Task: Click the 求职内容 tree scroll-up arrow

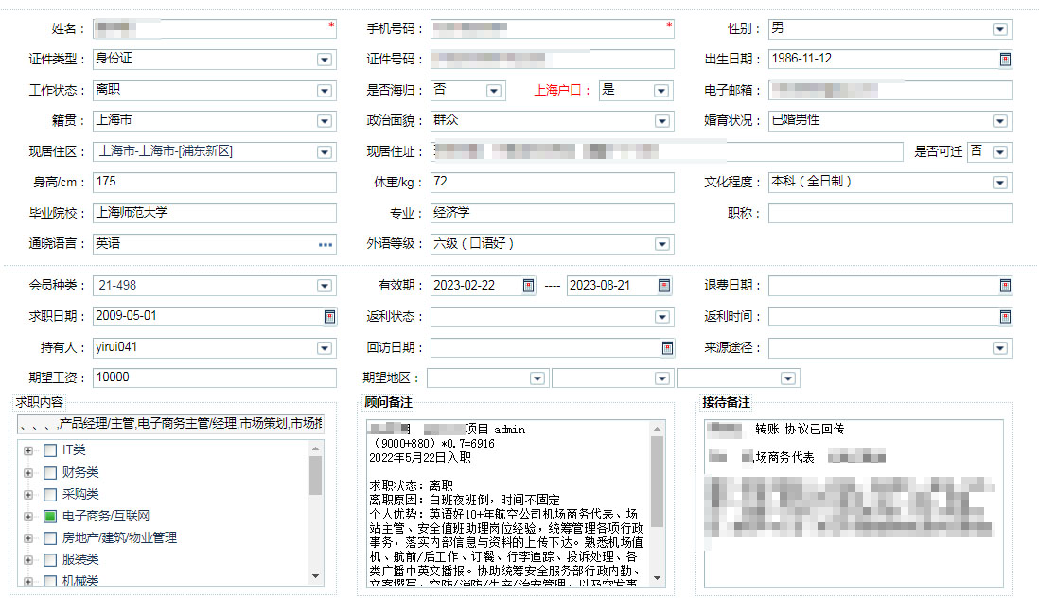Action: (x=315, y=449)
